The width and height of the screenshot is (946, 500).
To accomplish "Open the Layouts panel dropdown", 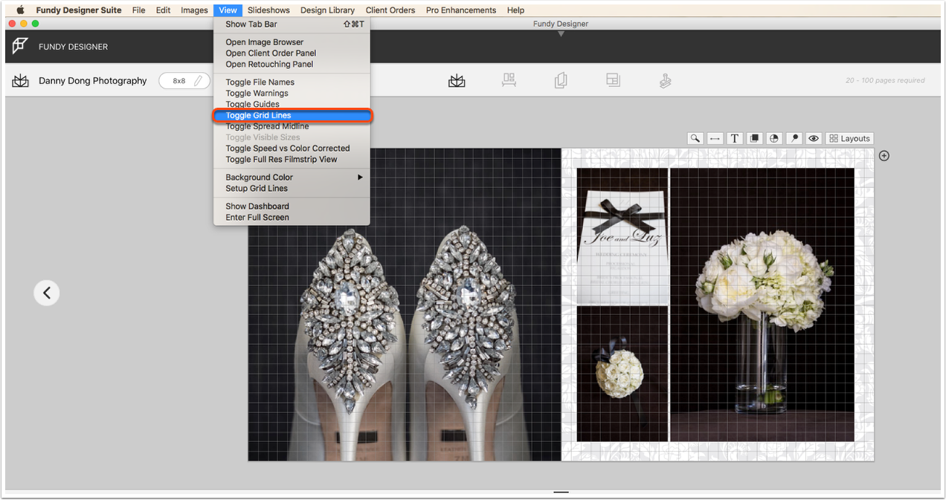I will [850, 138].
